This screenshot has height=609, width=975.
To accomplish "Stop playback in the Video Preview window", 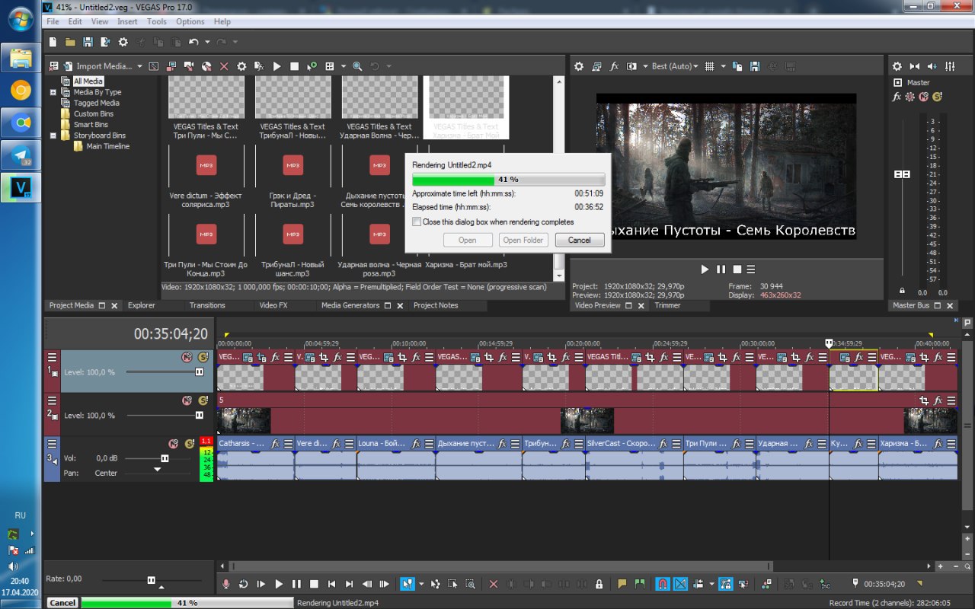I will [x=737, y=269].
